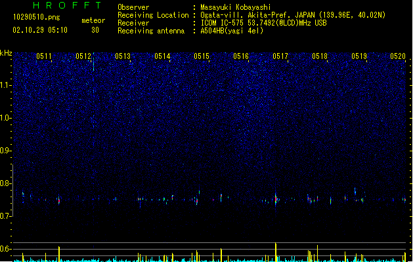The height and width of the screenshot is (262, 413).
Task: Click the Observer label
Action: pyautogui.click(x=133, y=7)
